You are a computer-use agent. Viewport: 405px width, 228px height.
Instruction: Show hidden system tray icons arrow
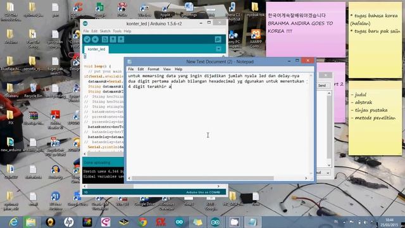pyautogui.click(x=344, y=222)
